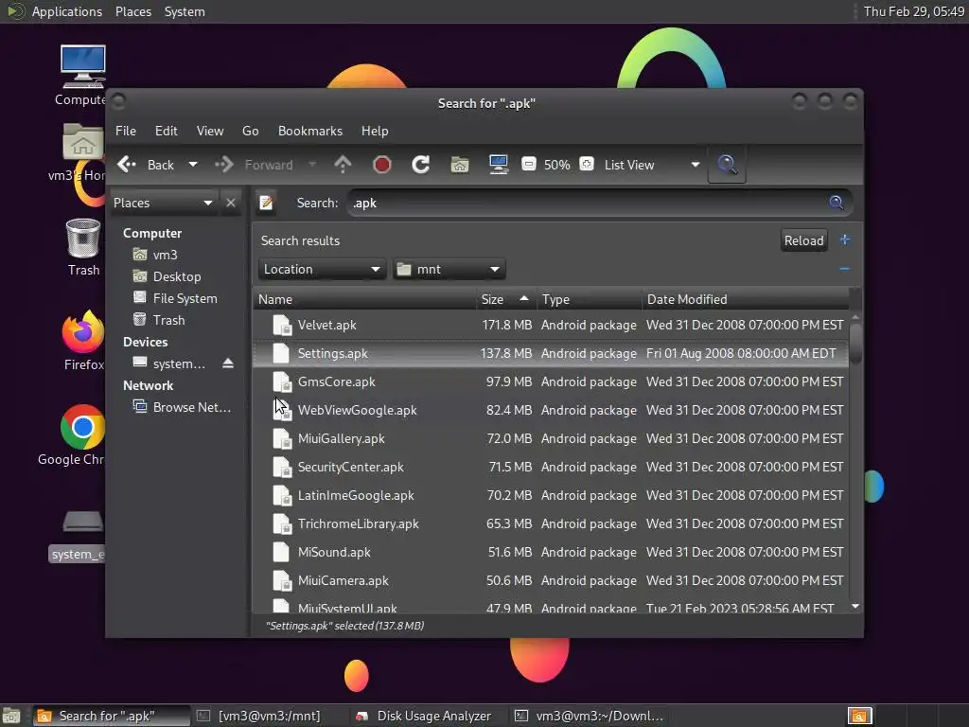
Task: Close the Places side pane
Action: click(x=231, y=203)
